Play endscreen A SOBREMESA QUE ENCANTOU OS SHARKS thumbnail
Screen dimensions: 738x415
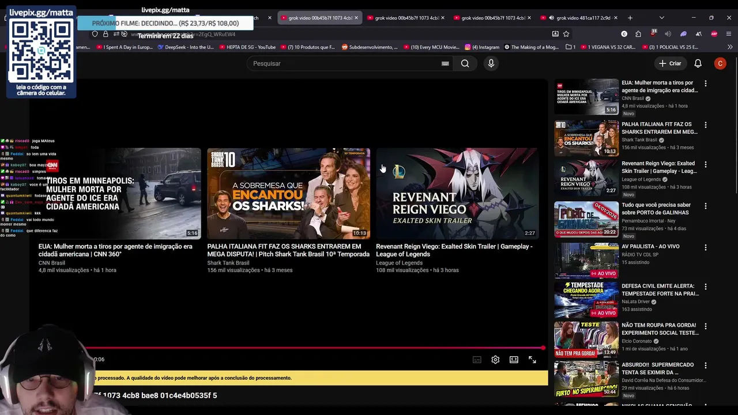288,194
